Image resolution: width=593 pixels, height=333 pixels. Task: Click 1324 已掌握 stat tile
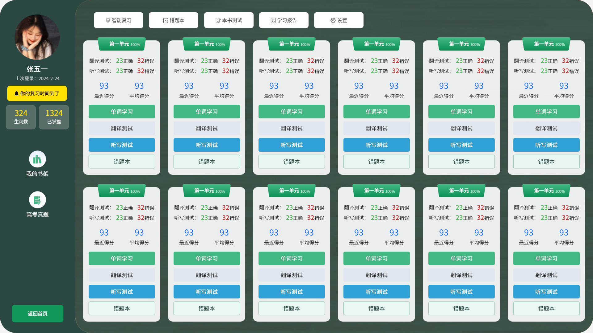click(x=54, y=117)
